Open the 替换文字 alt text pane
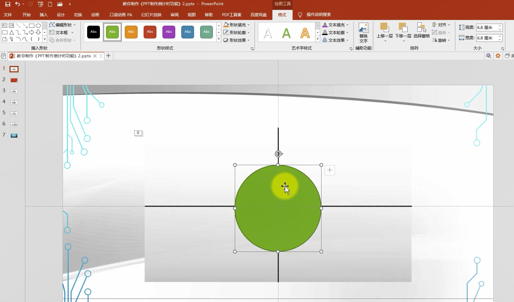The image size is (514, 302). coord(363,33)
